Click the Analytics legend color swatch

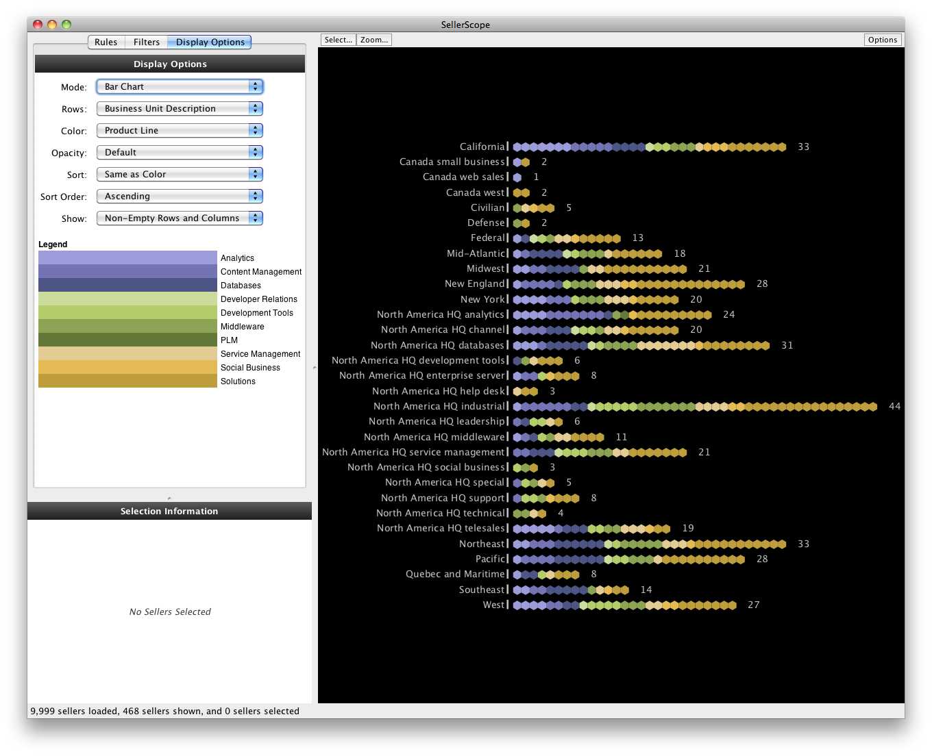tap(127, 257)
